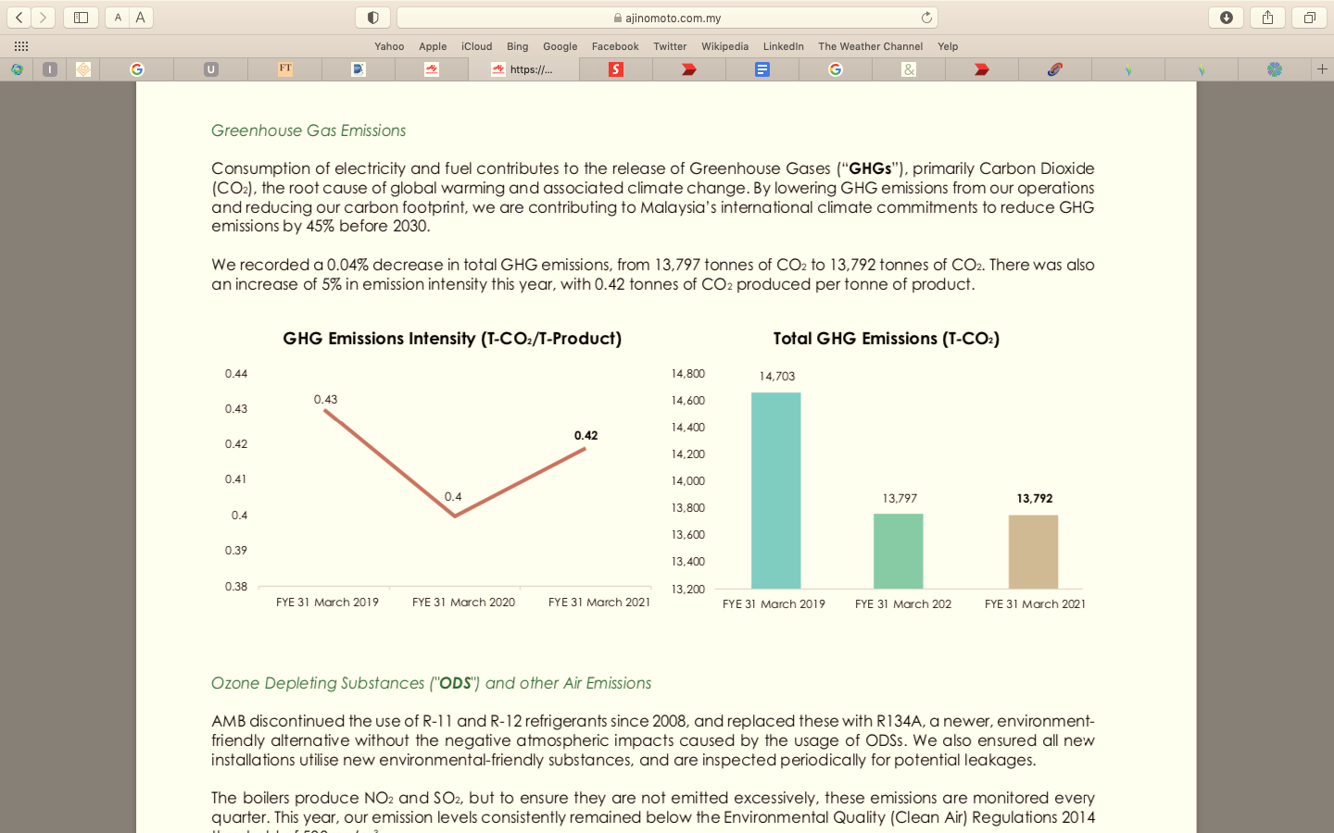Switch to the orange diamond icon tab
Screen dimensions: 1334x833
pos(83,69)
